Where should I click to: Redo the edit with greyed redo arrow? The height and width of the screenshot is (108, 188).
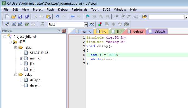point(64,17)
